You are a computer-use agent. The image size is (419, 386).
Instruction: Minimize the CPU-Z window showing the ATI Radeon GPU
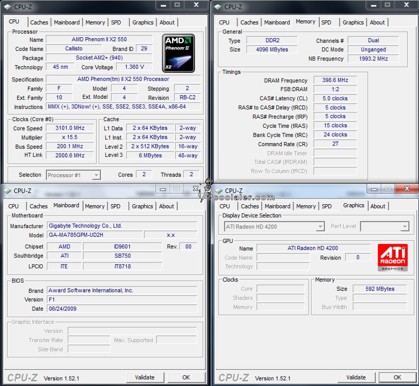coord(374,189)
